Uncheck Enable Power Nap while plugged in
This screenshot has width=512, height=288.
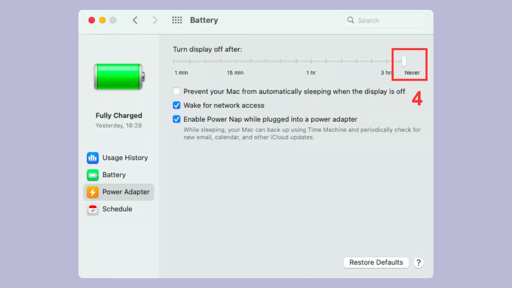pos(176,119)
